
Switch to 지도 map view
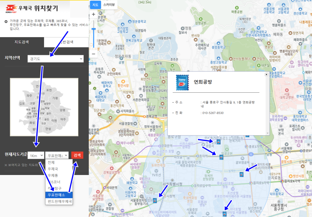tap(95, 5)
